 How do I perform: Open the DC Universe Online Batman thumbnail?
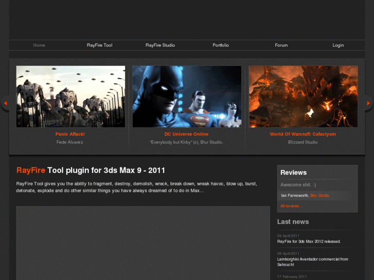tap(187, 97)
